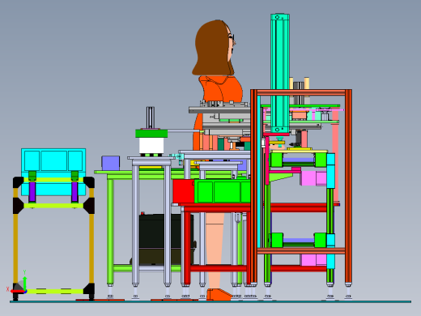This screenshot has width=421, height=316.
Task: Select the green Y axis of the triad
Action: pos(24,283)
